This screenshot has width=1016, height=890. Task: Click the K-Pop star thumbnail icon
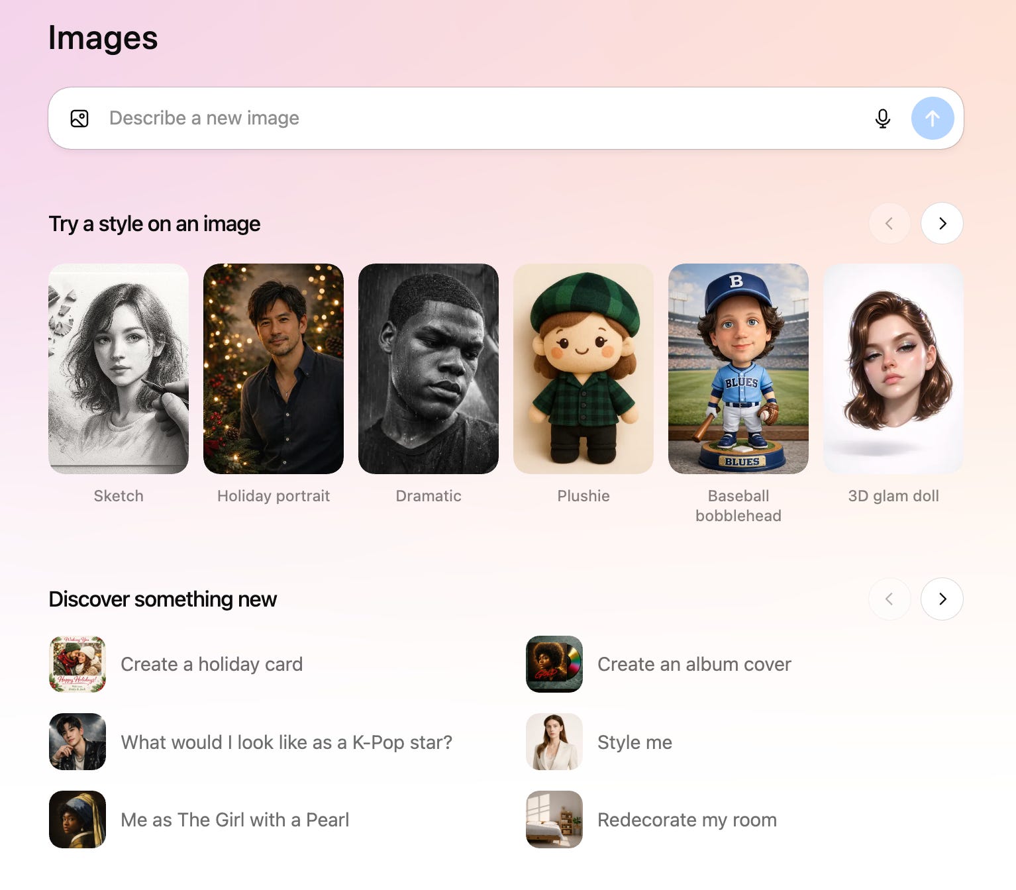pyautogui.click(x=77, y=742)
